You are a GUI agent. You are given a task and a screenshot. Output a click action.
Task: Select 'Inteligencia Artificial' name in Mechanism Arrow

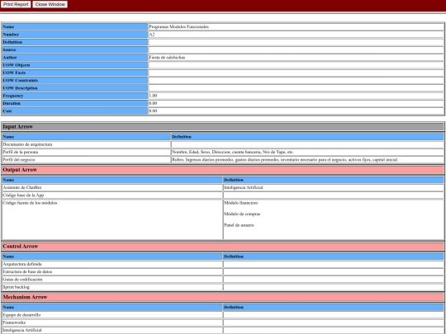(x=22, y=331)
